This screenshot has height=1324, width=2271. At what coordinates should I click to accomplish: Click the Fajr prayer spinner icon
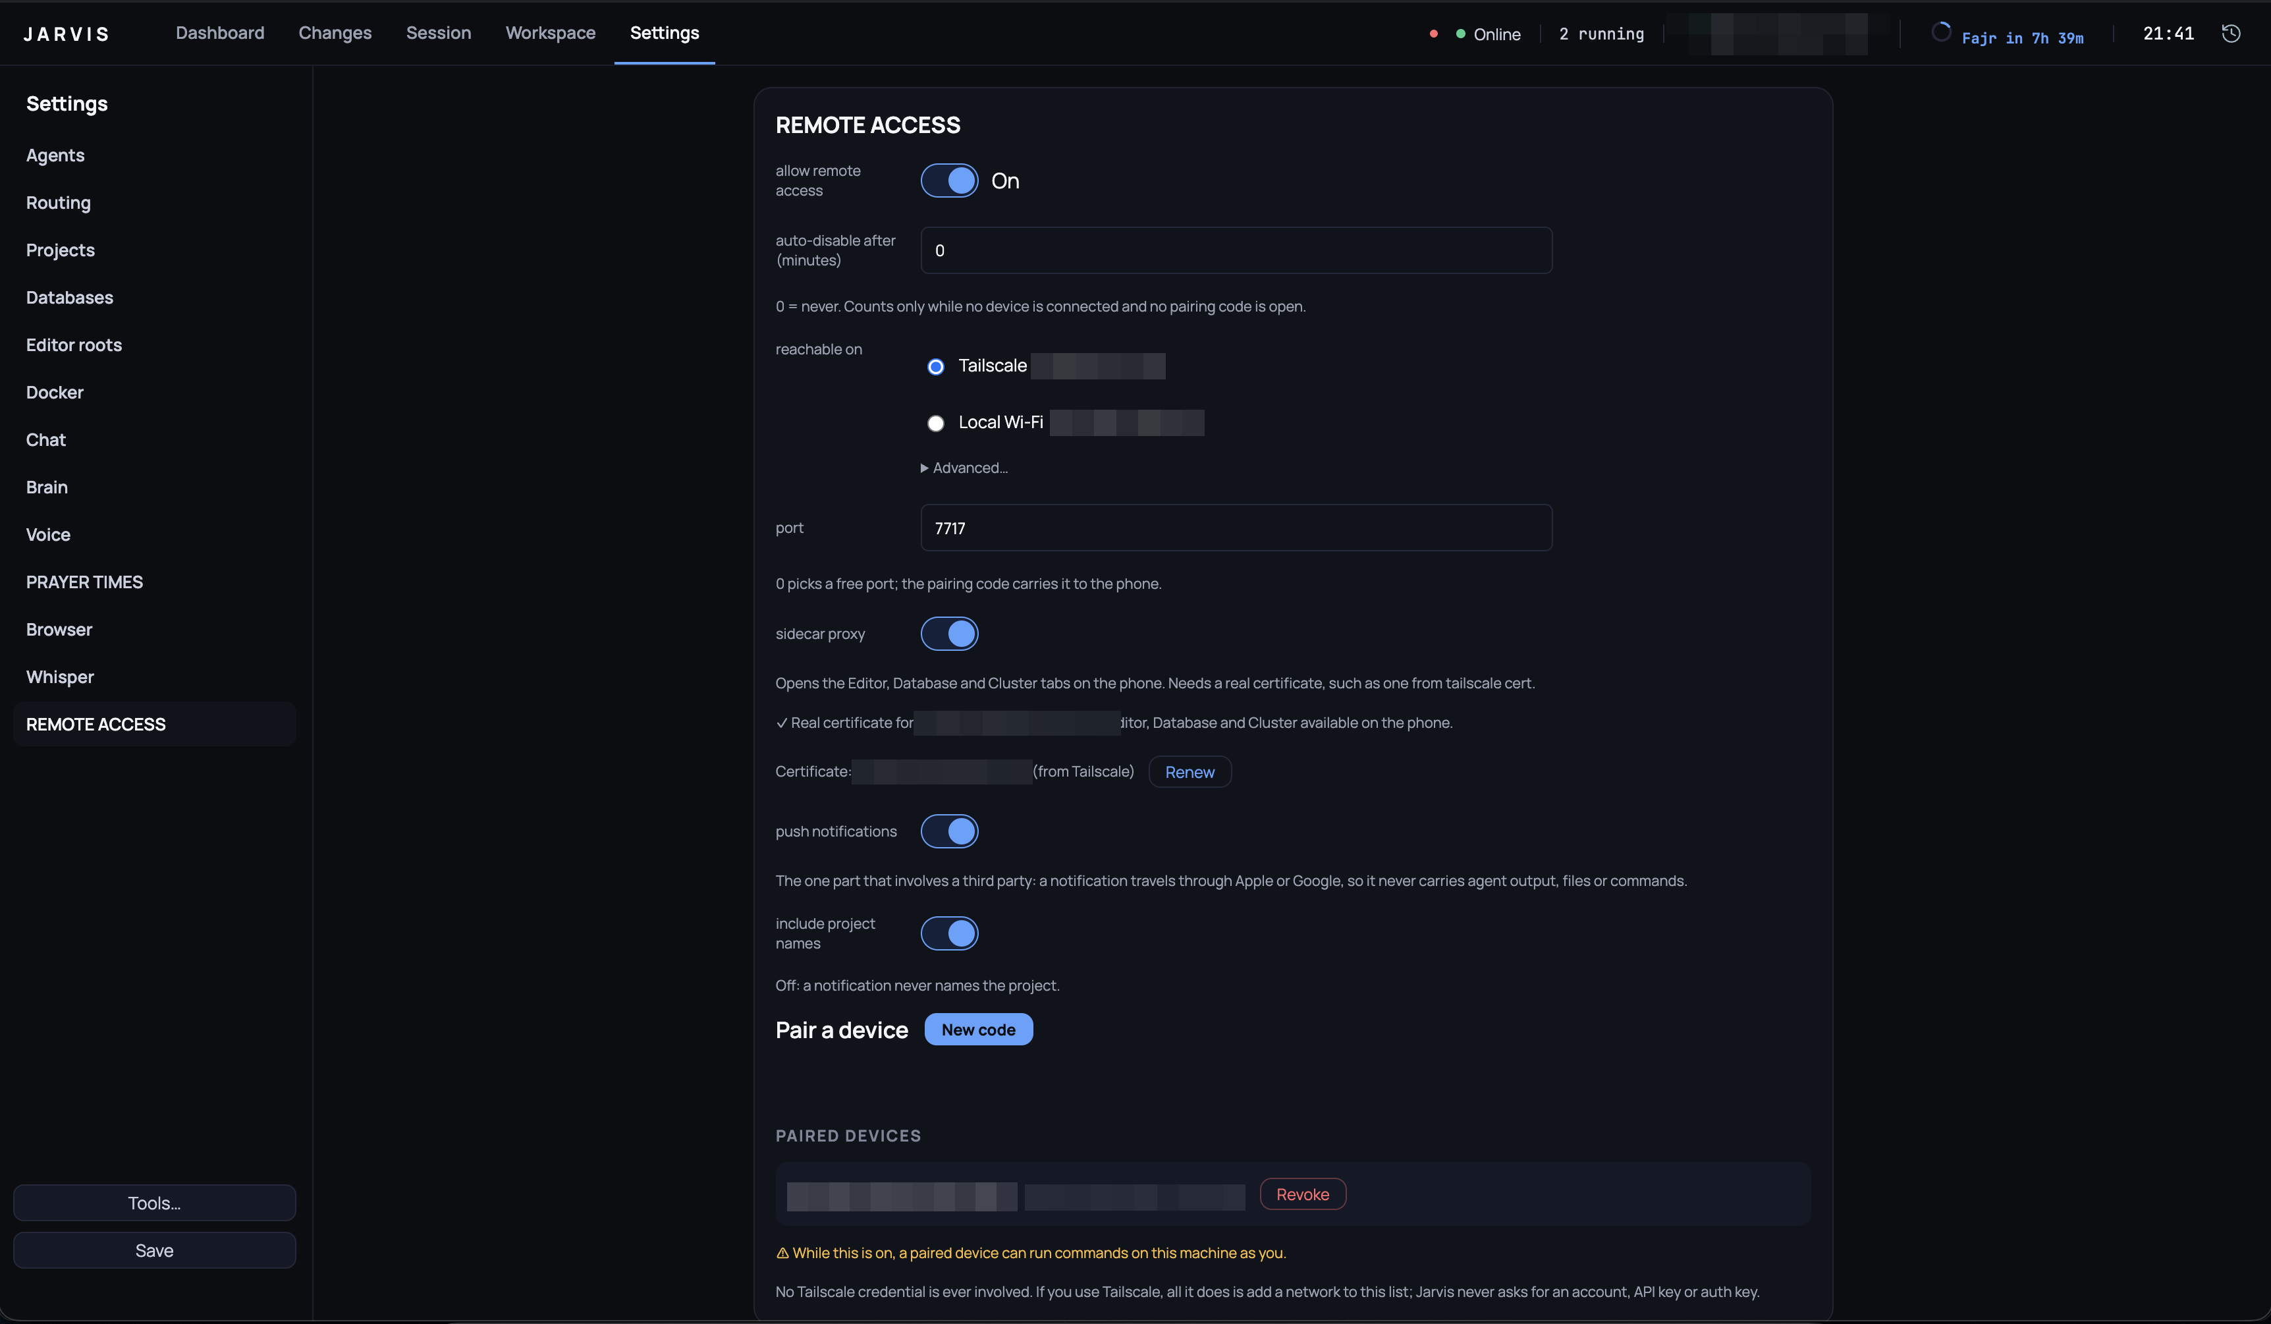1941,32
